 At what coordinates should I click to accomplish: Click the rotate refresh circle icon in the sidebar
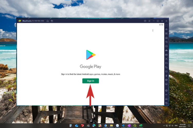[166, 46]
